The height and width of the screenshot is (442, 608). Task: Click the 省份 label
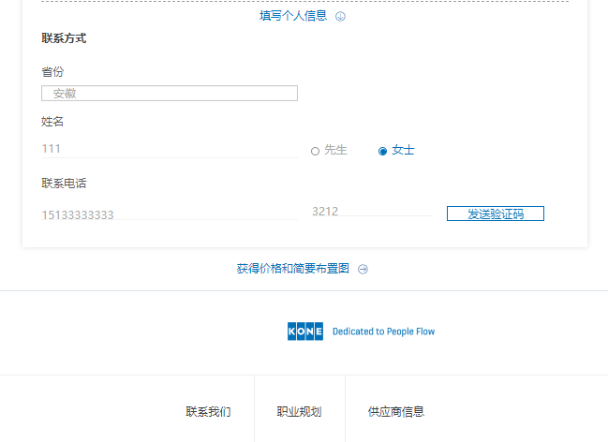click(x=52, y=72)
